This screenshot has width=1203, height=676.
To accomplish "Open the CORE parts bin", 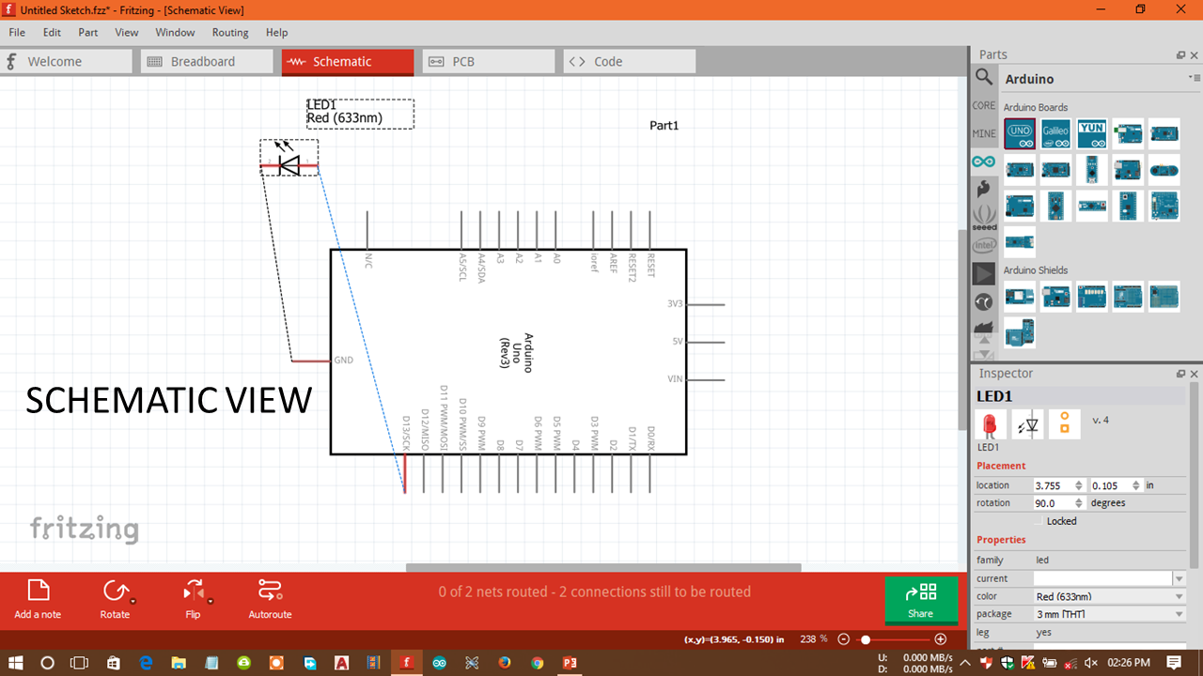I will click(x=983, y=105).
